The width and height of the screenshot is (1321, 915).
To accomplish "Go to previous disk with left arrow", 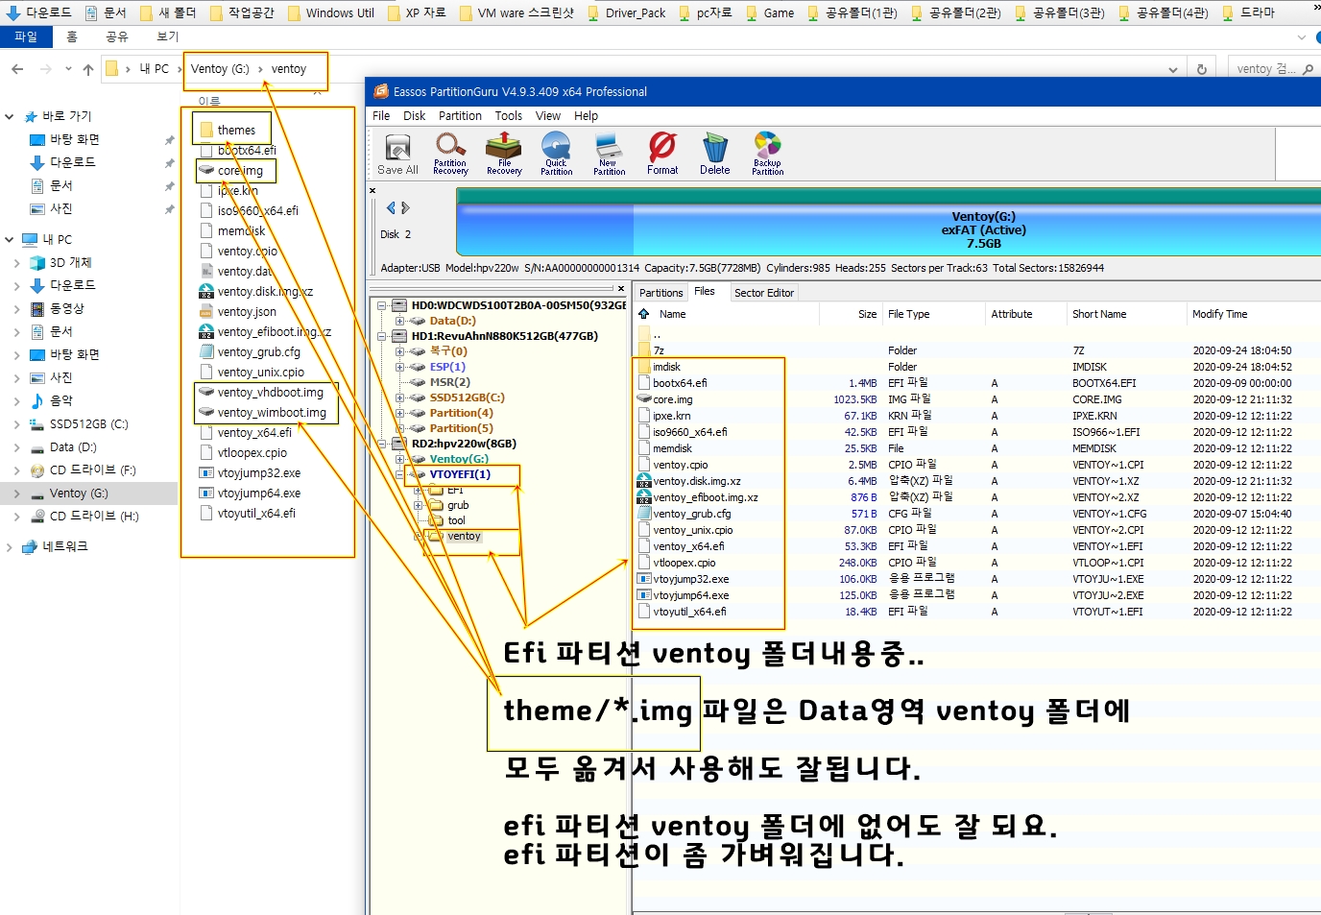I will tap(391, 207).
